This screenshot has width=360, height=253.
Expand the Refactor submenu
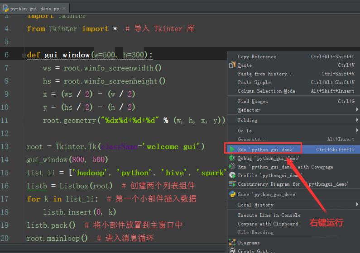click(249, 110)
